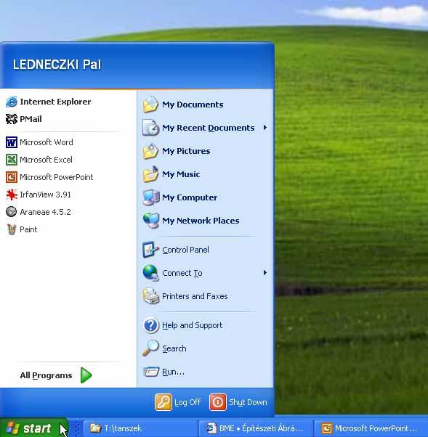428x437 pixels.
Task: Click the Internet Explorer icon
Action: (12, 102)
